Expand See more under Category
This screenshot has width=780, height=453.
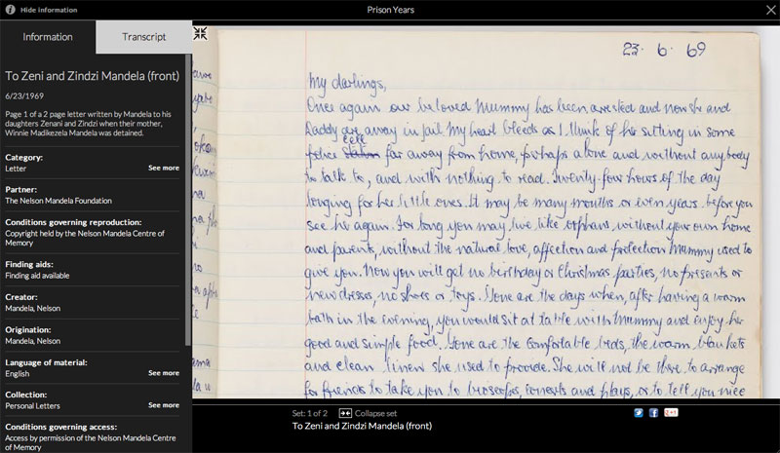click(164, 169)
